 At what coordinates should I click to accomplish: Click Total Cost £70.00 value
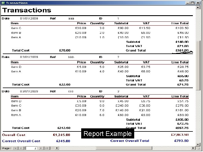[x=65, y=50]
